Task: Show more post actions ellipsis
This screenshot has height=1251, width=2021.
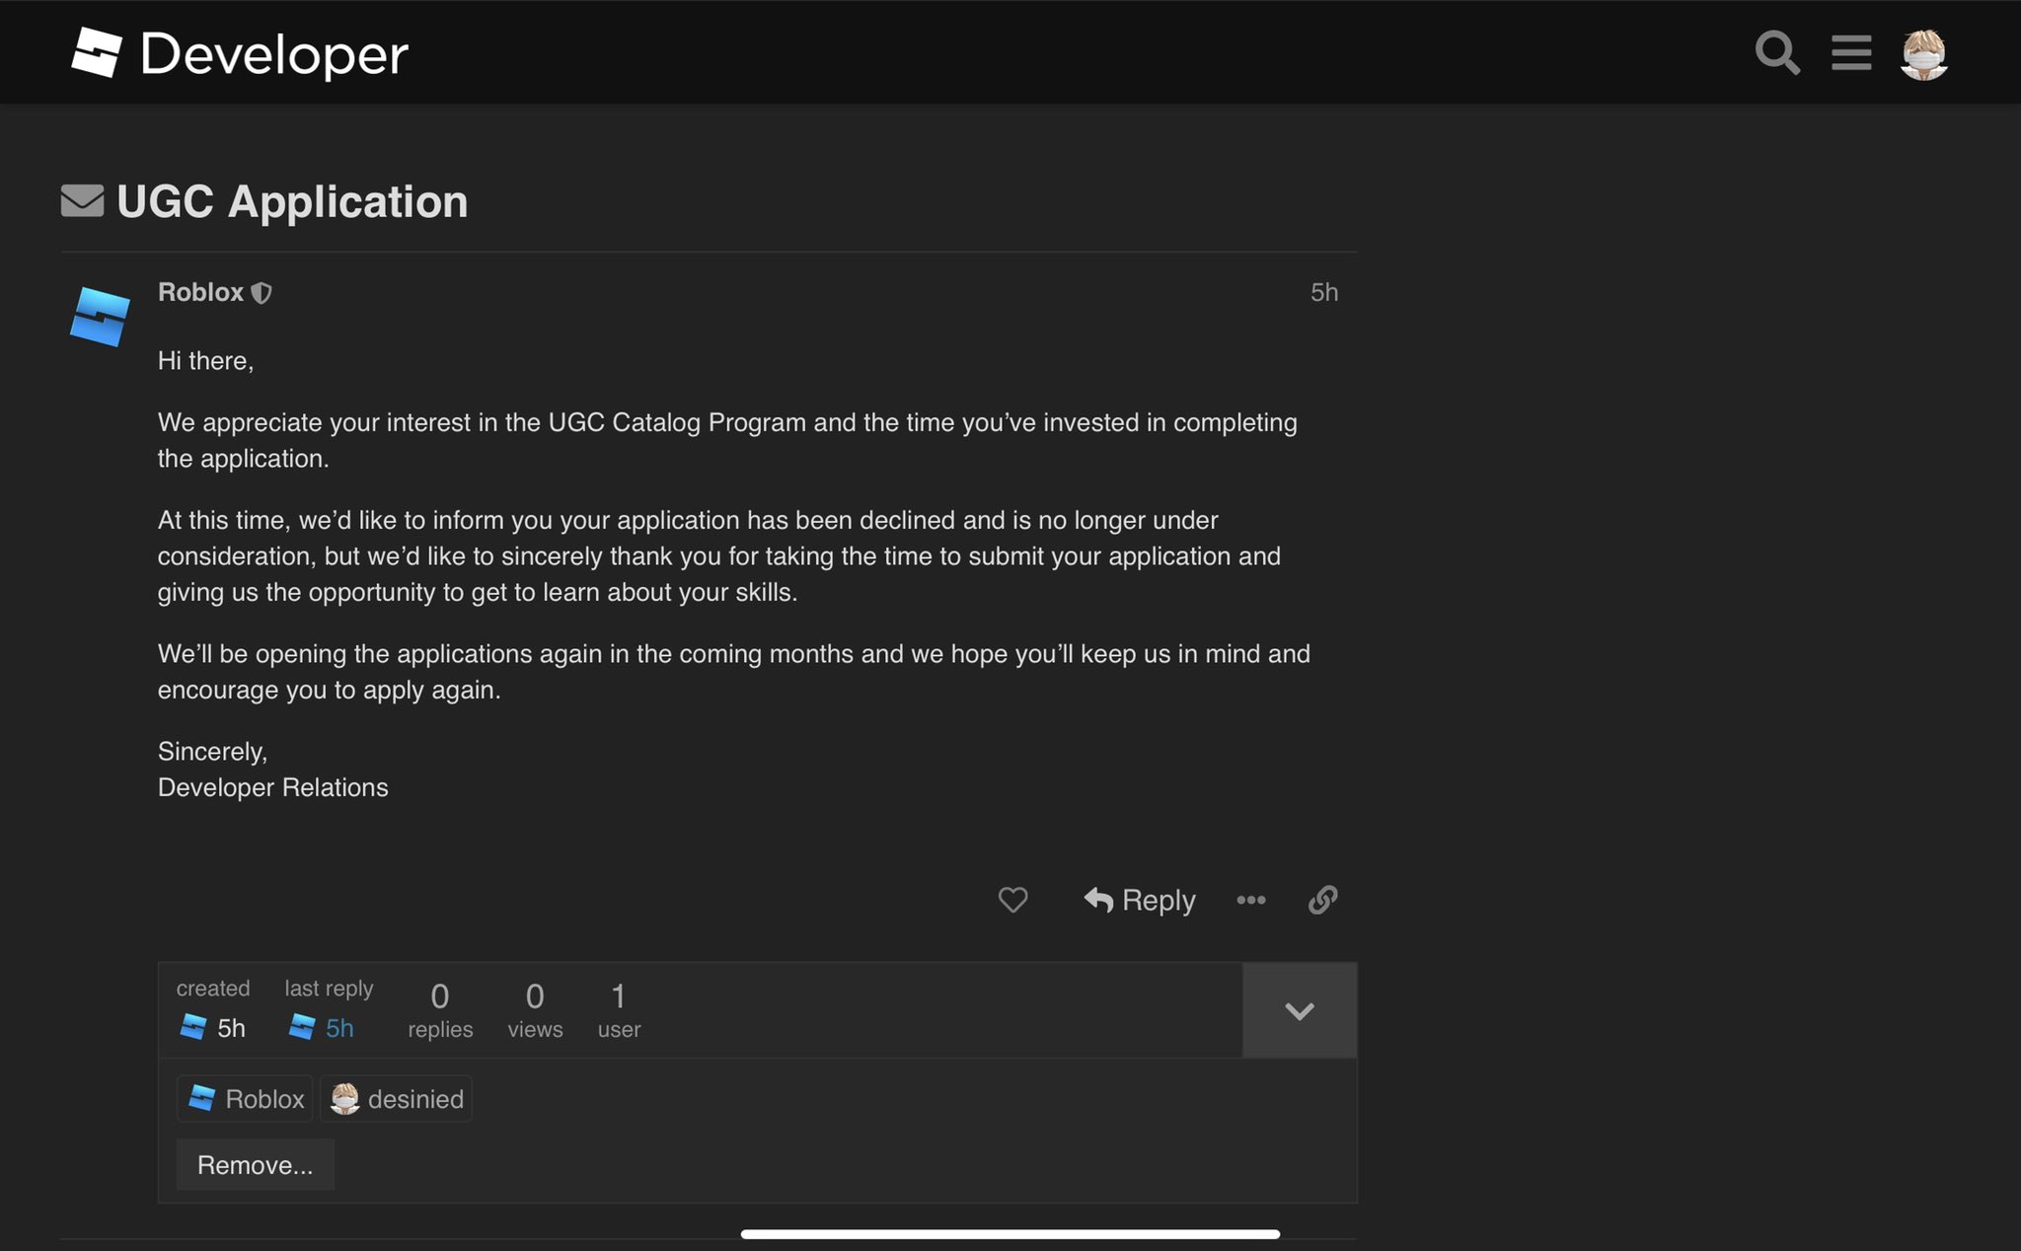Action: tap(1250, 900)
